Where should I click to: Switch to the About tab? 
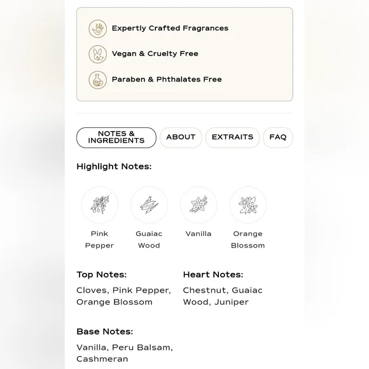tap(181, 137)
